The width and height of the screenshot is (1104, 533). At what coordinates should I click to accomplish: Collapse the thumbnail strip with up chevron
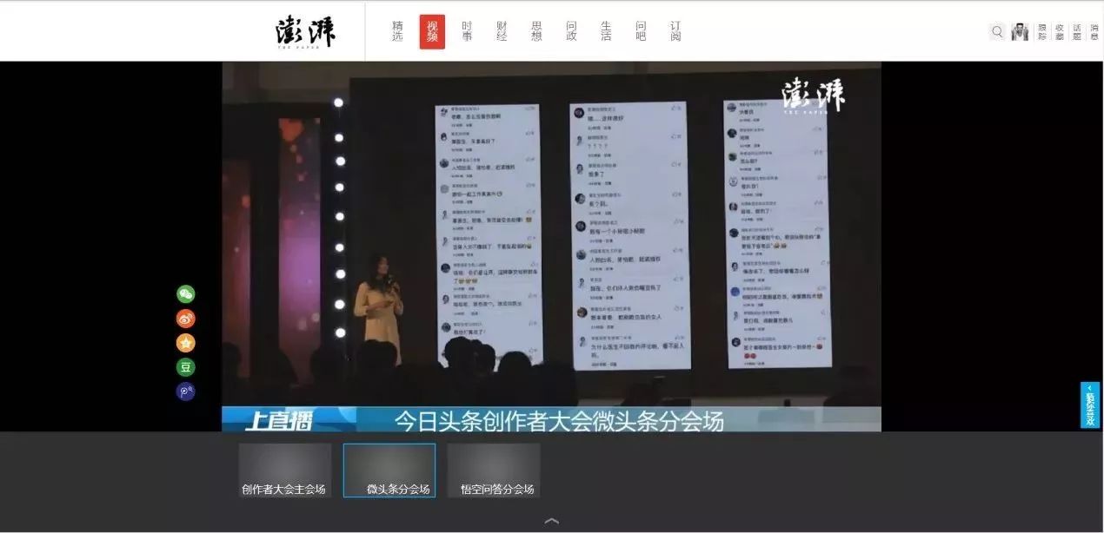[551, 521]
